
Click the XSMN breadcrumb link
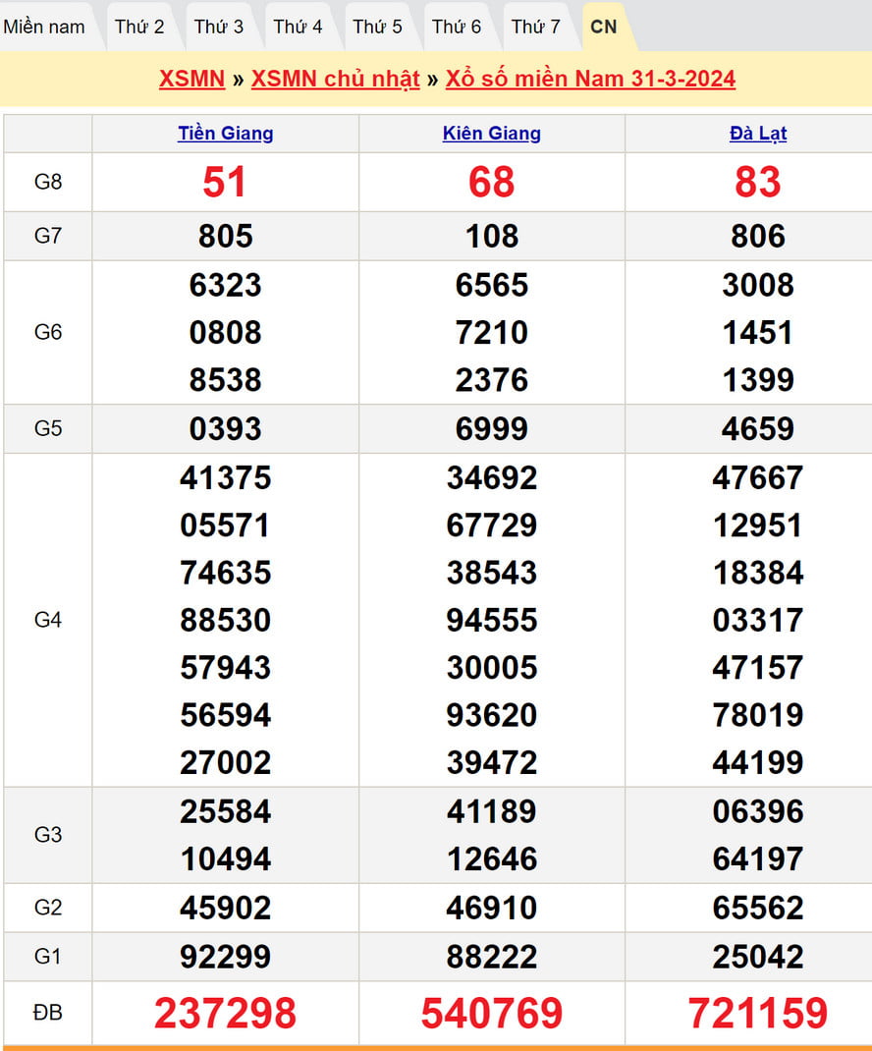pyautogui.click(x=191, y=79)
